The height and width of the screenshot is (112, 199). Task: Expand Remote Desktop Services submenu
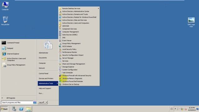coord(79,8)
